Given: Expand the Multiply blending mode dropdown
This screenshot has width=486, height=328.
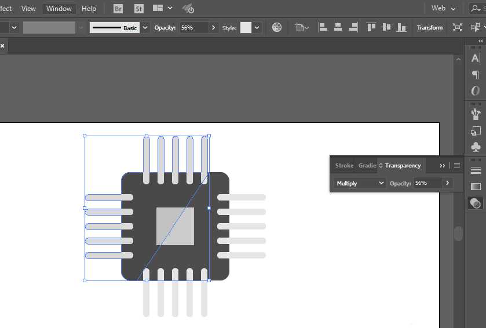Looking at the screenshot, I should (x=360, y=183).
